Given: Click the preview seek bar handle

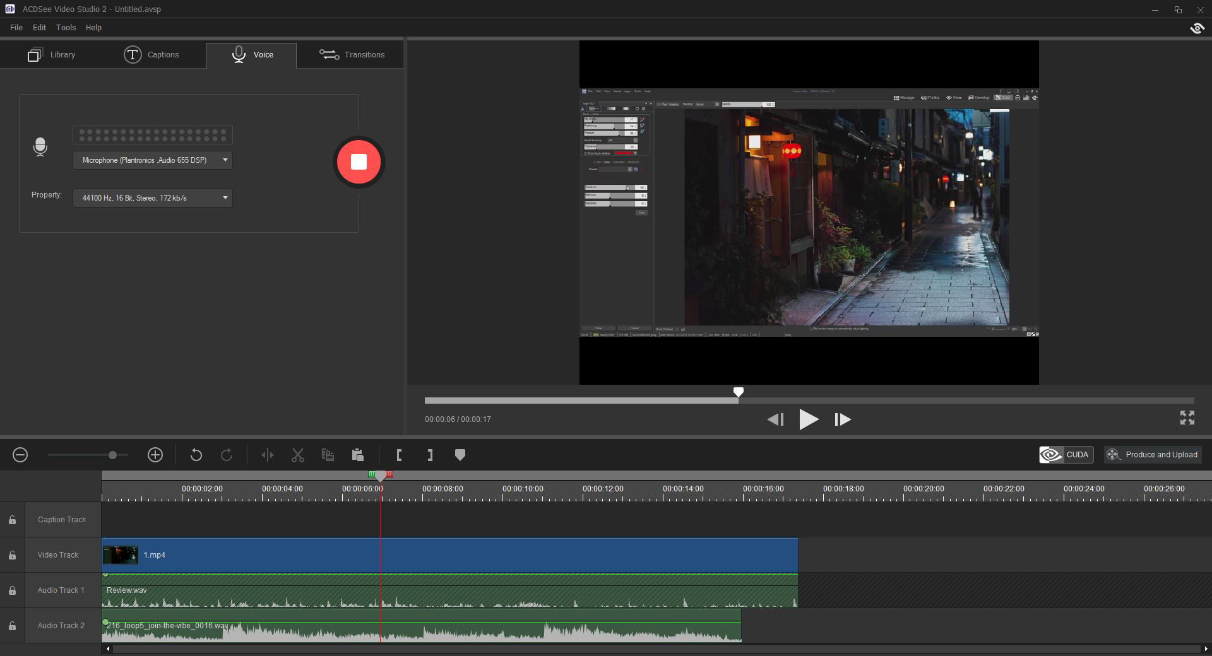Looking at the screenshot, I should tap(738, 392).
